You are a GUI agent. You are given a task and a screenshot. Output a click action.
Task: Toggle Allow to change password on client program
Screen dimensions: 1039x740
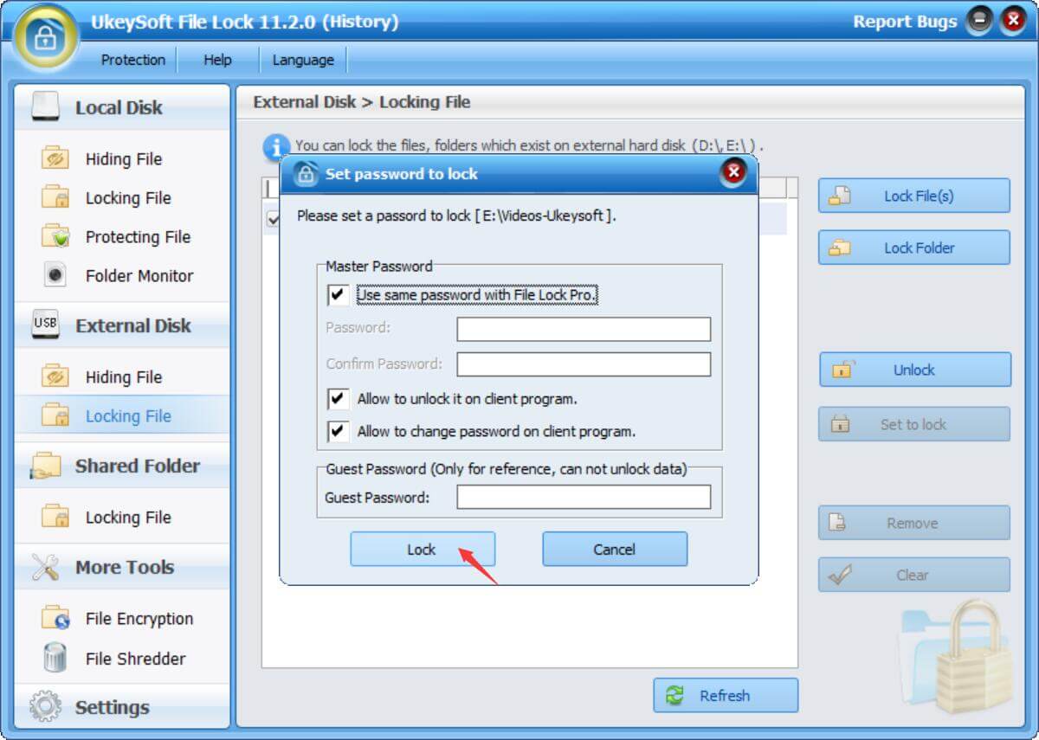tap(340, 429)
